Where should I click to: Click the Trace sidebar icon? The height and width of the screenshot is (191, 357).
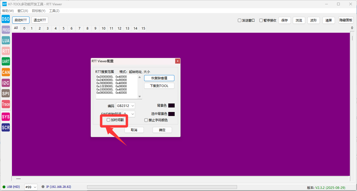[6, 104]
